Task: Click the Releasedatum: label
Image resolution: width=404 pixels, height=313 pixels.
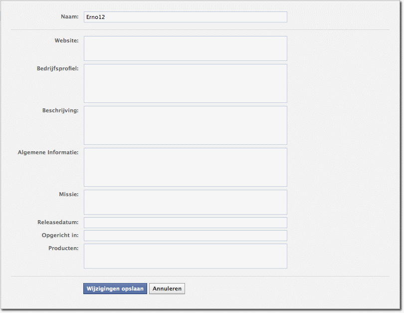Action: (x=58, y=222)
